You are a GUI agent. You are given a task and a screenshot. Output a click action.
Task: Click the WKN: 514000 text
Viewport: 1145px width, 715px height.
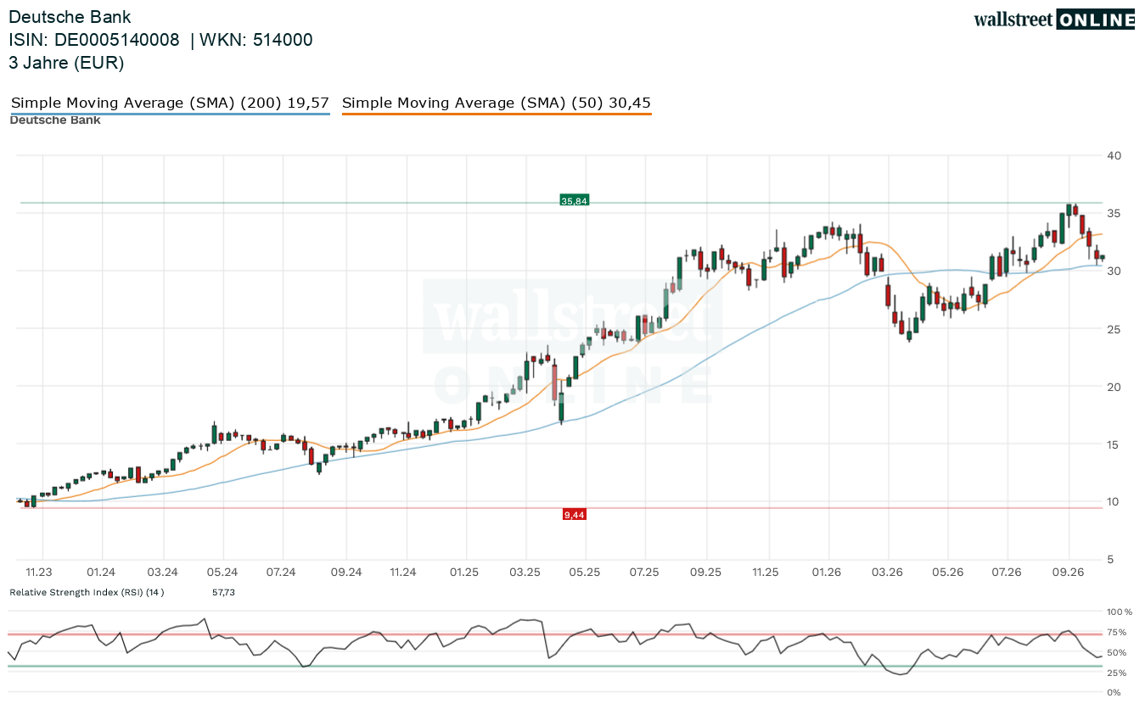click(257, 40)
